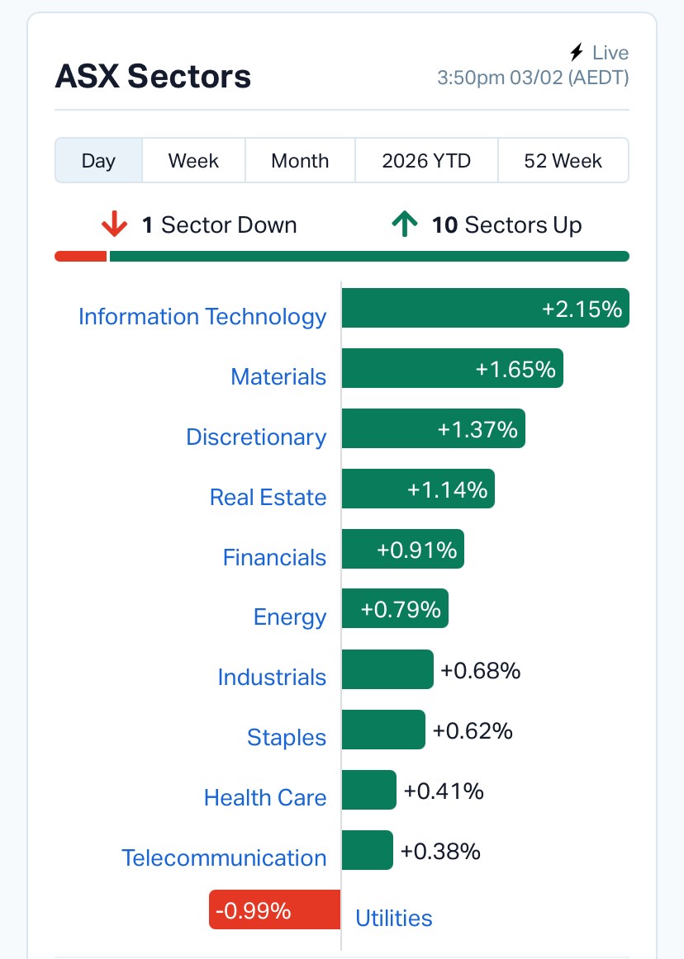This screenshot has width=684, height=959.
Task: Click the red segment of the sector breadth bar
Action: click(80, 256)
